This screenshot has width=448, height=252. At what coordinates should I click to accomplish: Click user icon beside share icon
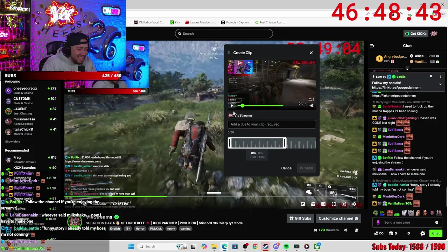pyautogui.click(x=356, y=230)
